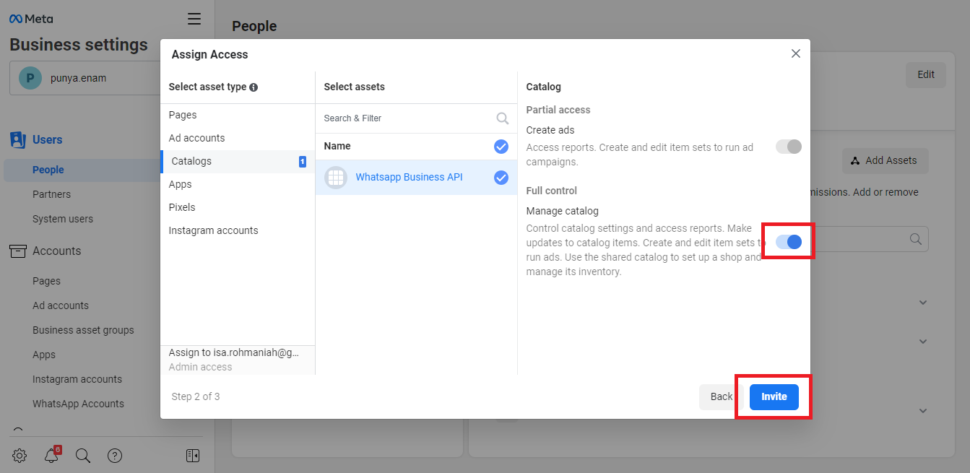
Task: Select Ad accounts in the asset type list
Action: click(238, 139)
